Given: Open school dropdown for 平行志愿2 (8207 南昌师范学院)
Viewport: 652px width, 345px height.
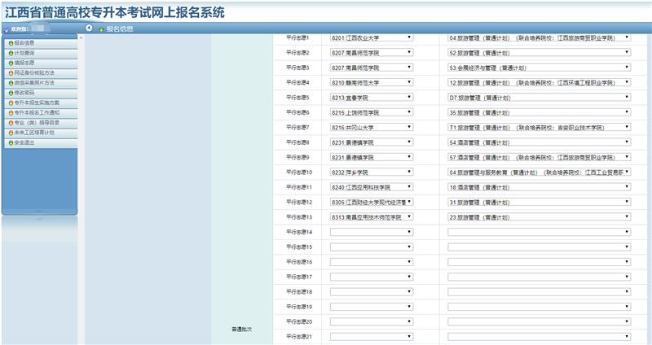Looking at the screenshot, I should (x=372, y=53).
